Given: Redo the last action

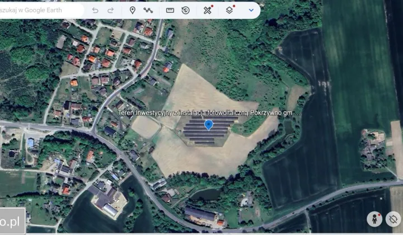Looking at the screenshot, I should coord(110,10).
